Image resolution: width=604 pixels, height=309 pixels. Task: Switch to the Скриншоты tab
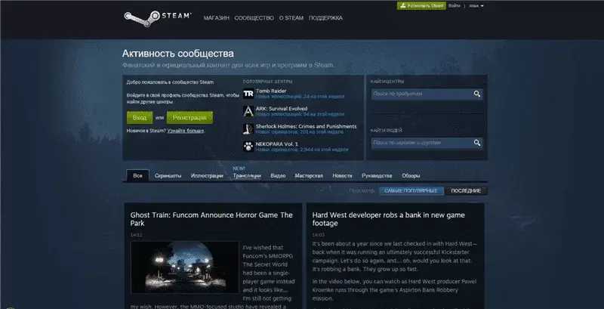tap(168, 176)
